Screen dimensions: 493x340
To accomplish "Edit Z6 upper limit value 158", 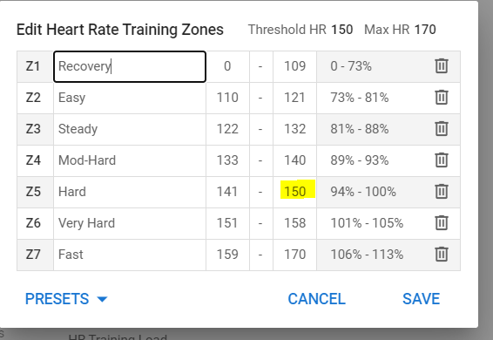I will pyautogui.click(x=295, y=223).
